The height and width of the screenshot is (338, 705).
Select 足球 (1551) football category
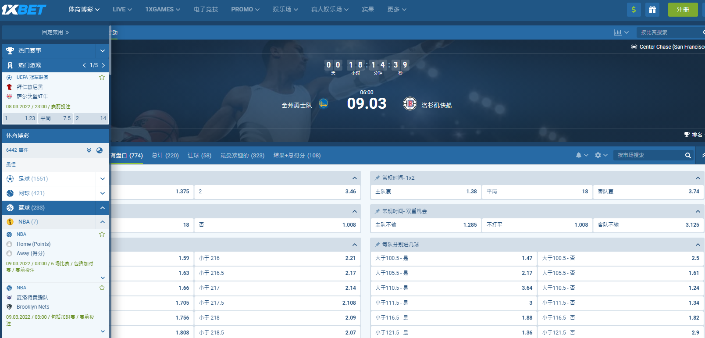(49, 179)
